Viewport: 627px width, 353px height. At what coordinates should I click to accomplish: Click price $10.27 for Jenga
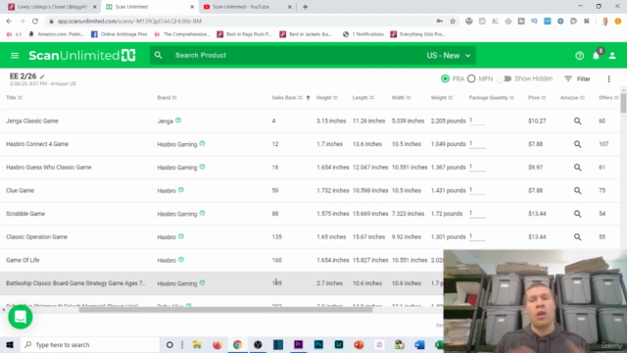click(x=537, y=121)
